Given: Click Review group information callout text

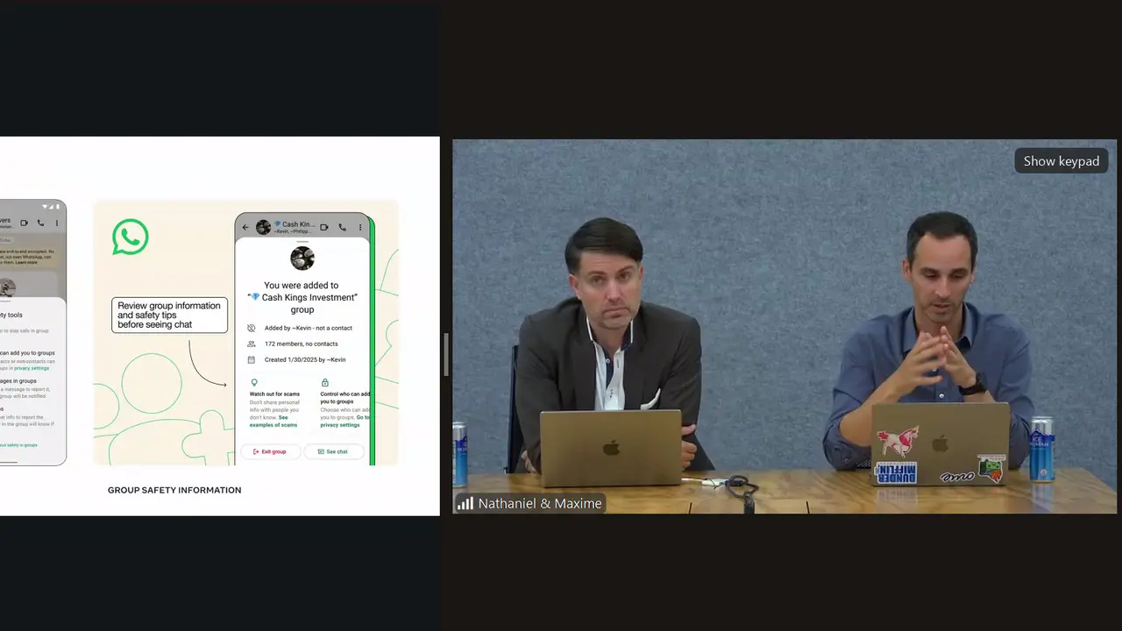Looking at the screenshot, I should coord(169,315).
